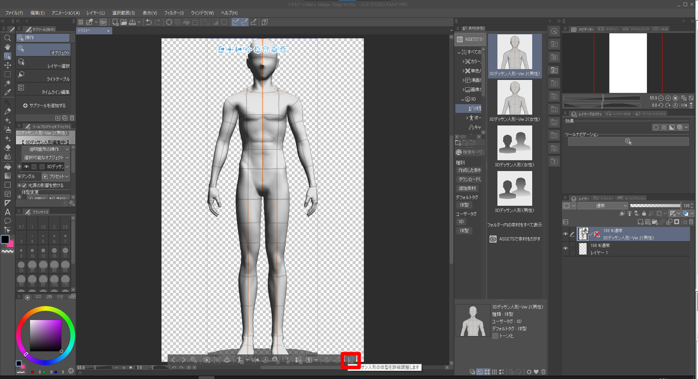This screenshot has width=698, height=379.
Task: Select the Hand move tool
Action: point(8,47)
